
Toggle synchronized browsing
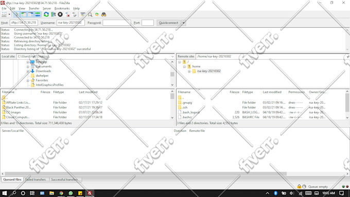97,14
